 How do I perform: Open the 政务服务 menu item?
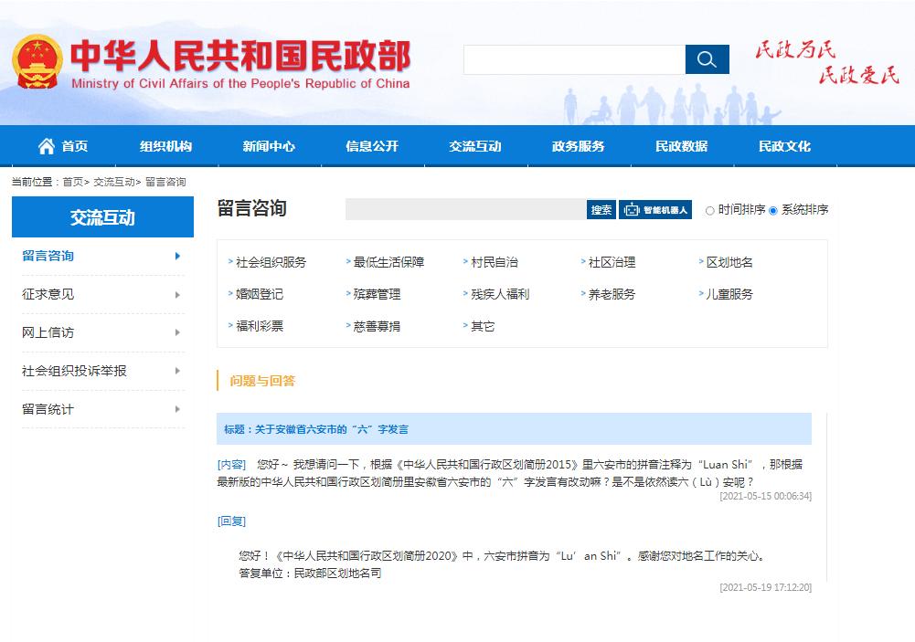tap(577, 145)
